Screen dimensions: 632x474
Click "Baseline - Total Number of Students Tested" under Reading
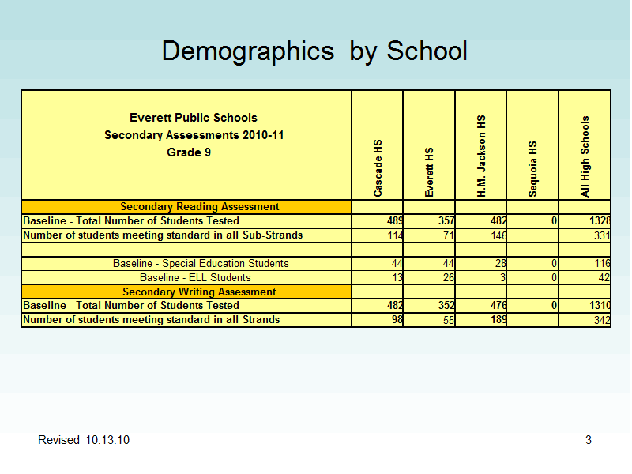(131, 221)
